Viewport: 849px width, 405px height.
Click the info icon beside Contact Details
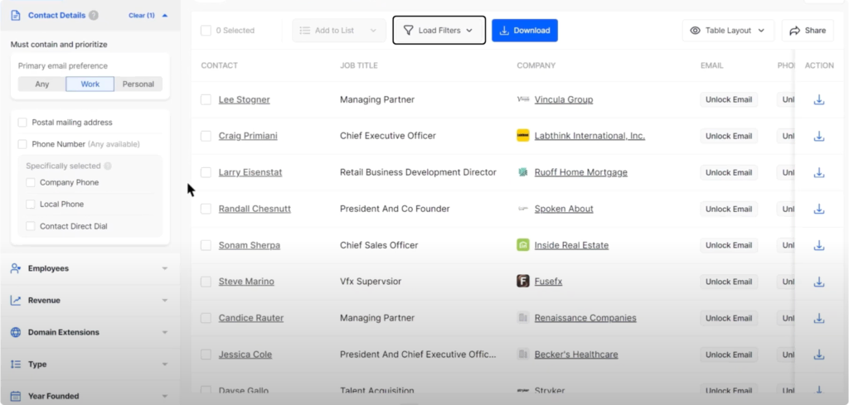tap(94, 16)
